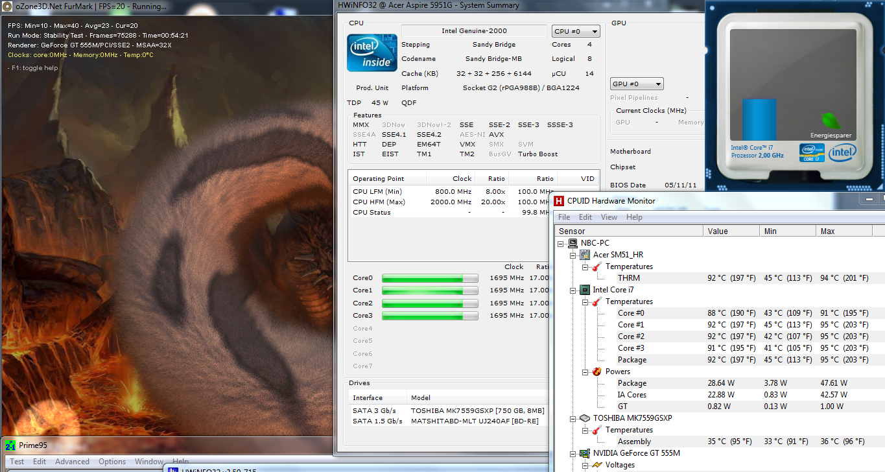Click the CPUID Hardware Monitor title icon
Screen dimensions: 885x472
tap(559, 201)
